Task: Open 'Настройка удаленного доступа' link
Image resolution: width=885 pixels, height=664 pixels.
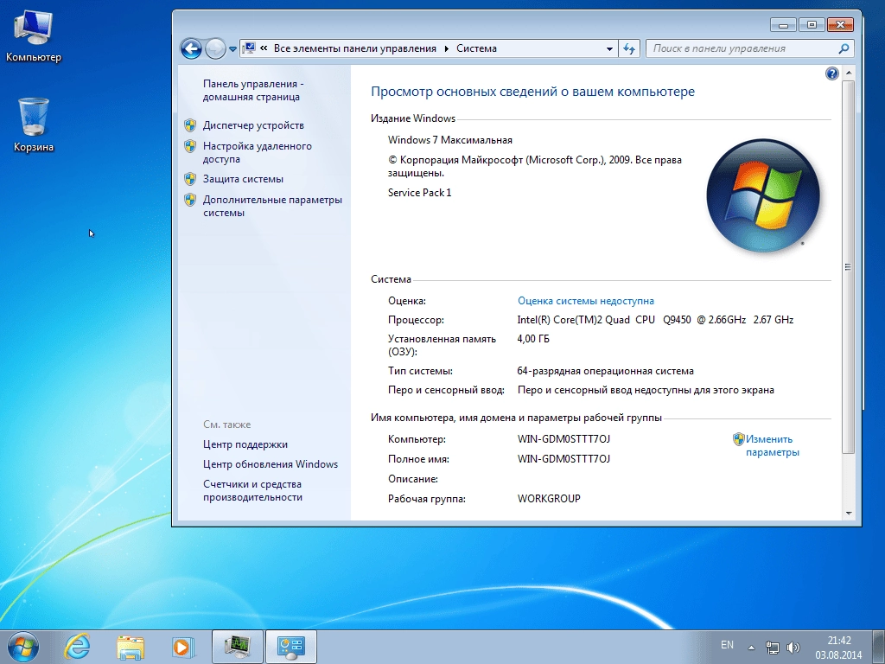Action: click(x=258, y=152)
